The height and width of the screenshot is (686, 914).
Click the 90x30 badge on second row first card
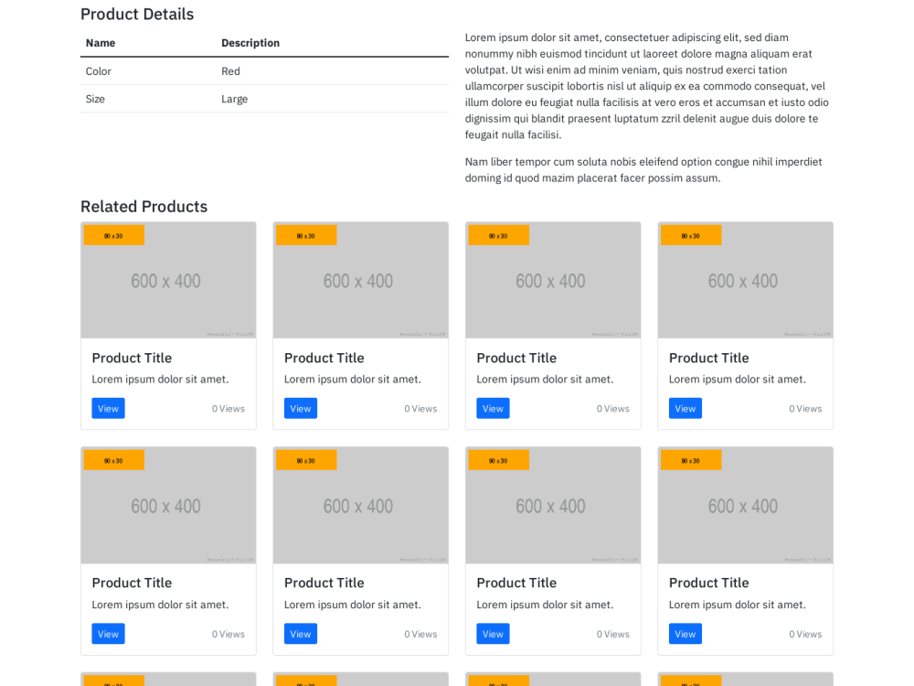point(113,459)
